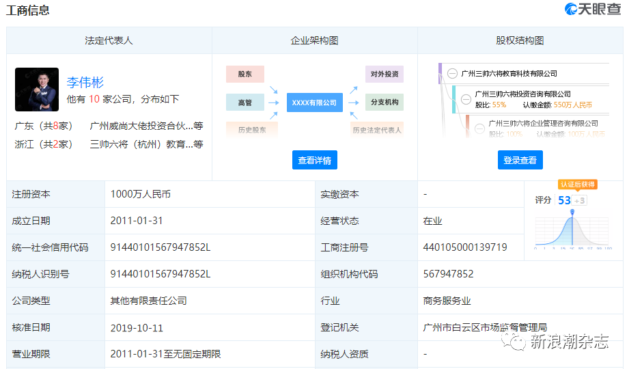Screen dimensions: 629x369
Task: Collapse the 广州三帅六将教育科技有限公司 tree node
Action: [453, 74]
